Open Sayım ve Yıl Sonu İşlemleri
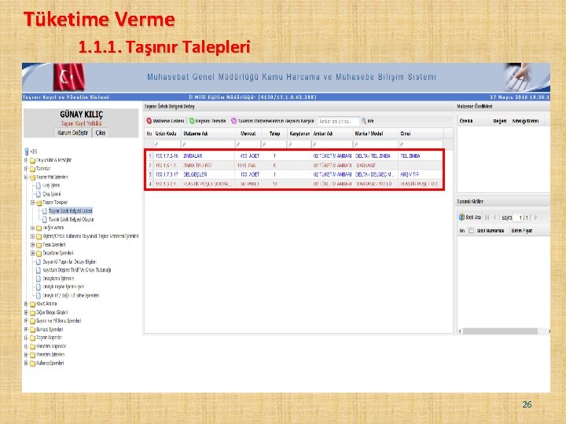 click(58, 321)
